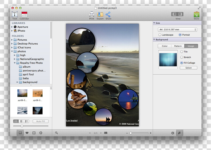Screen dimensions: 211x150
Task: Open the frames square tab
Action: click(34, 133)
